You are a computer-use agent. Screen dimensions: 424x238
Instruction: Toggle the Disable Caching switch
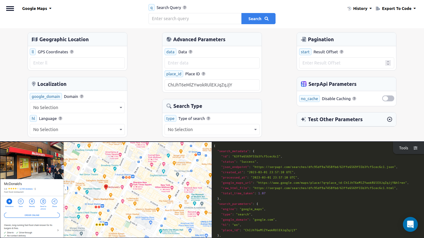pyautogui.click(x=388, y=99)
